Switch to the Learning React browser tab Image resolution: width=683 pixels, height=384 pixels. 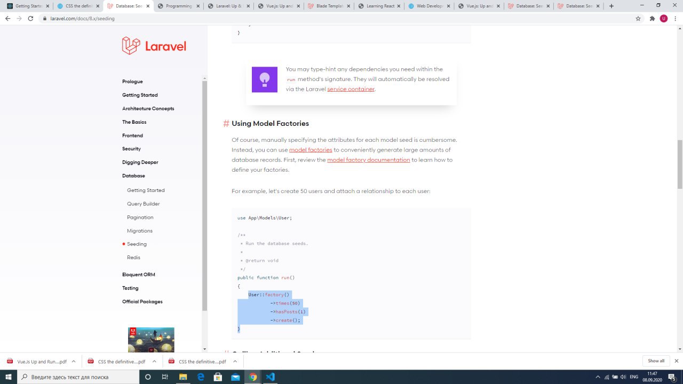click(379, 6)
